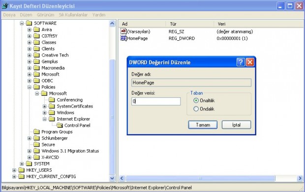The width and height of the screenshot is (305, 192).
Task: Click the Creative Tech folder icon
Action: pos(36,55)
